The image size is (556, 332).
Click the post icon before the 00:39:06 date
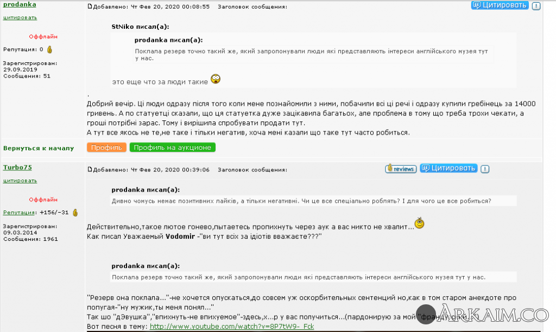point(90,169)
